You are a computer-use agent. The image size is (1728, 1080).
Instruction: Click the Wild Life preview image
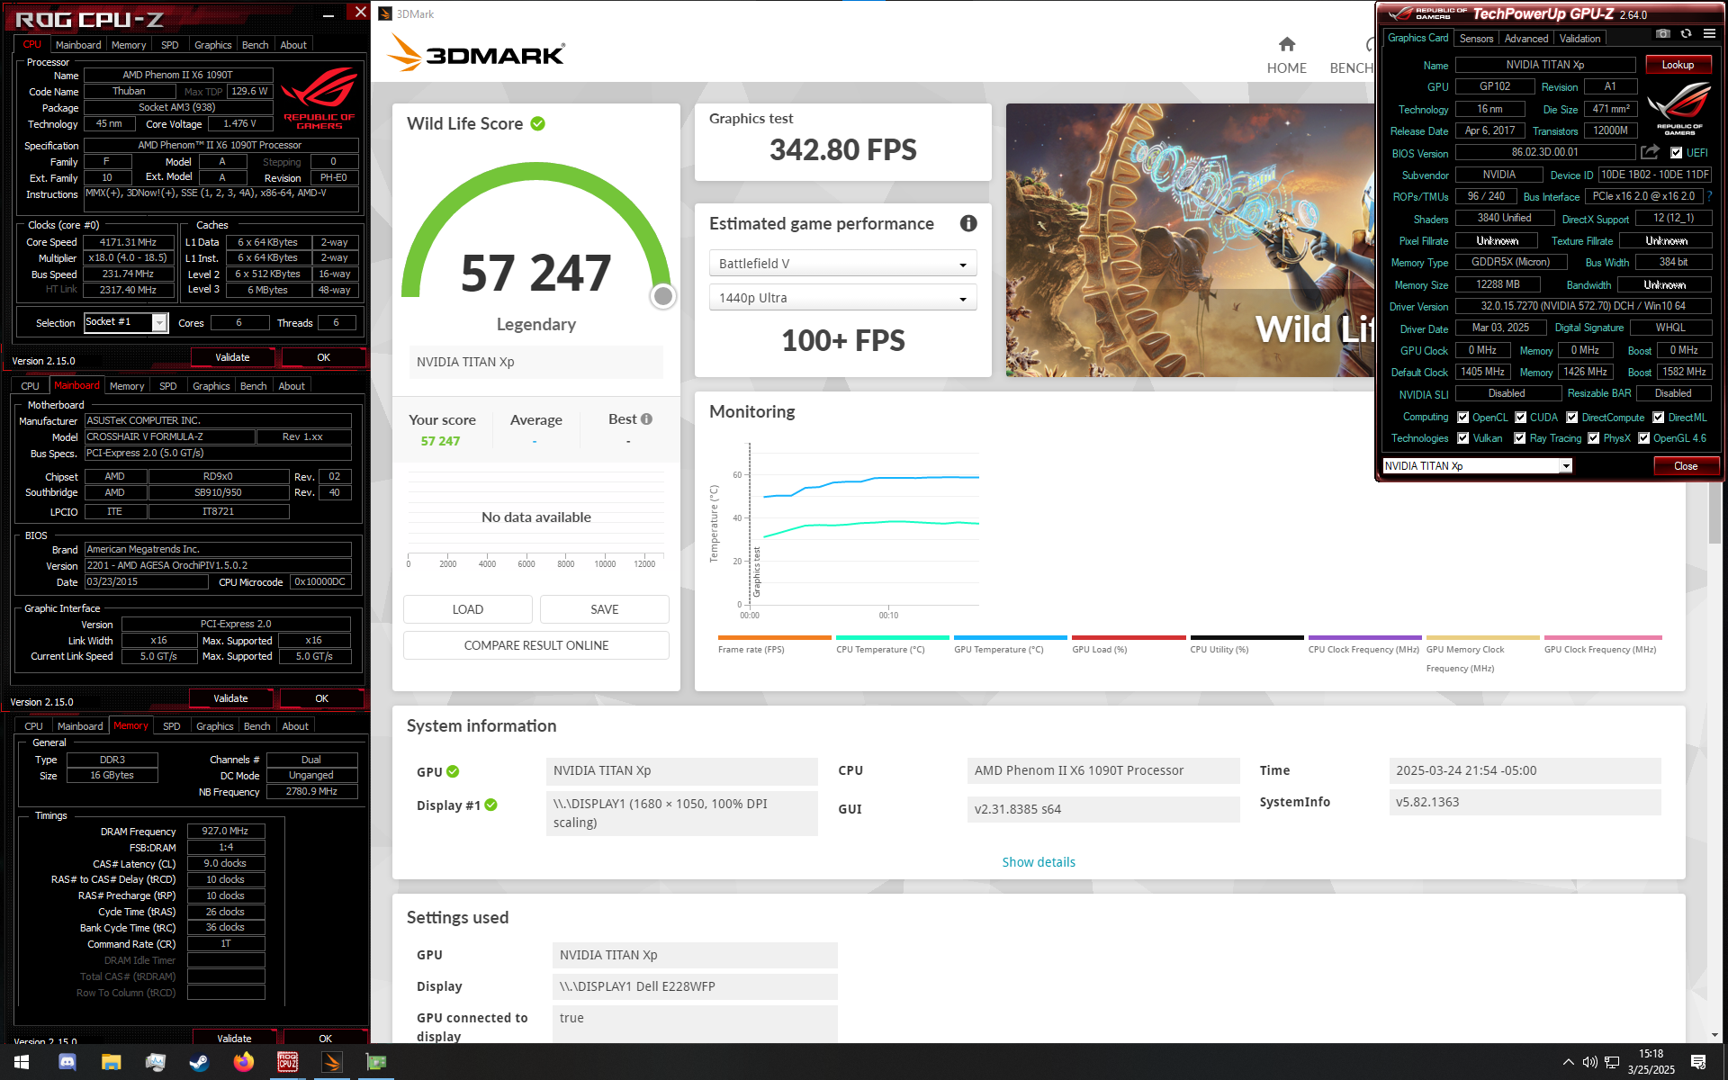[1190, 240]
